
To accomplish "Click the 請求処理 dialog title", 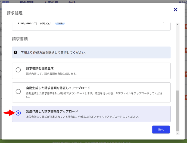I will [x=15, y=13].
